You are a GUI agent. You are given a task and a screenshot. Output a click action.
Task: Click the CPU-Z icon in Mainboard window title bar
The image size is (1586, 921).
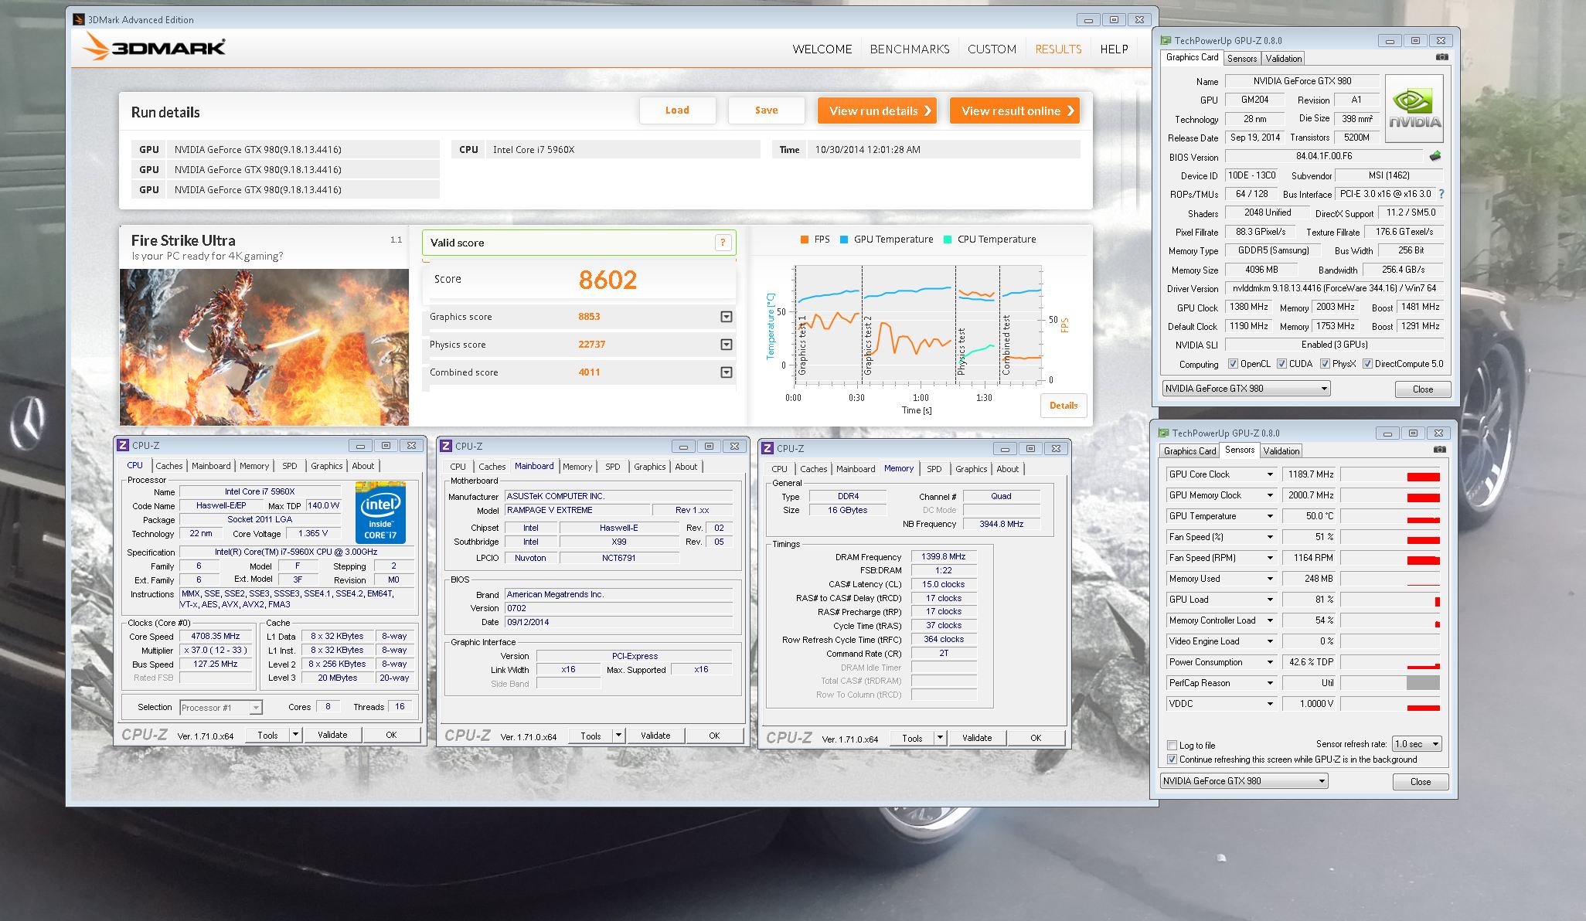pyautogui.click(x=446, y=446)
